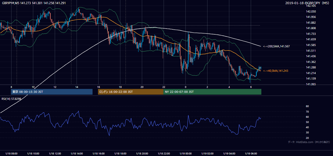Click the bottom date label 1/18 14:00

pos(77,153)
